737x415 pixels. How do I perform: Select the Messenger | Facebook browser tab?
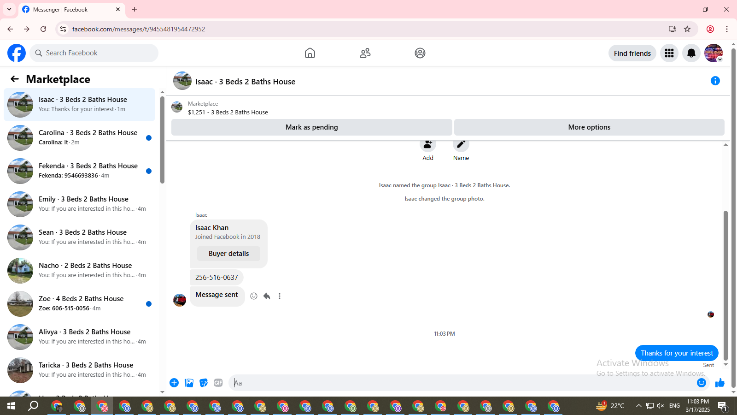coord(71,9)
